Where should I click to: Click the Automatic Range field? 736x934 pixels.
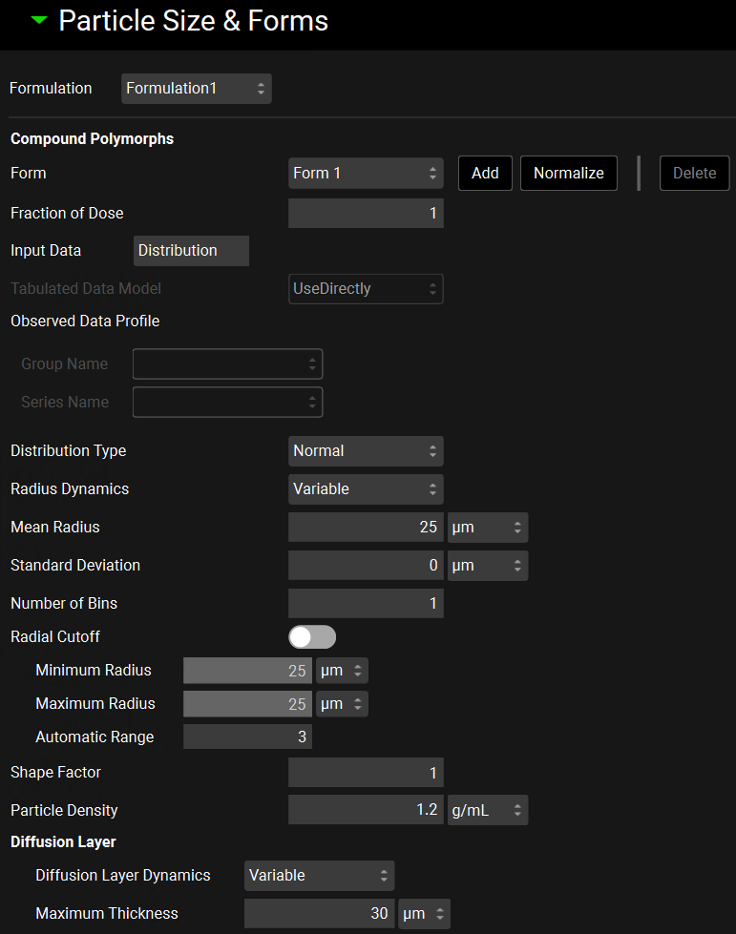[247, 737]
